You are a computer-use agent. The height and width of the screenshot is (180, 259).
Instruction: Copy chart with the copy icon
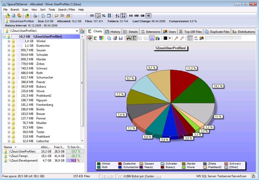[109, 38]
